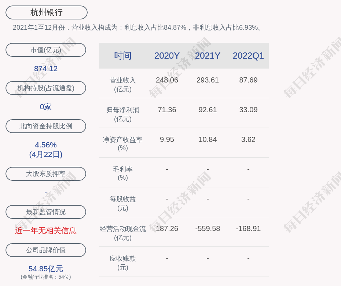Viewport: 341px width, 286px height.
Task: Click the 公司品牌价值 pill
Action: (46, 250)
